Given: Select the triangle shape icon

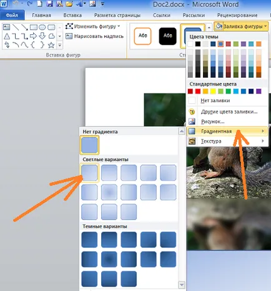Looking at the screenshot, I should click(x=7, y=36).
